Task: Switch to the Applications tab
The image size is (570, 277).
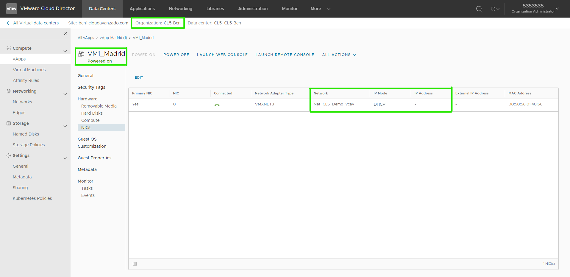Action: pos(142,9)
